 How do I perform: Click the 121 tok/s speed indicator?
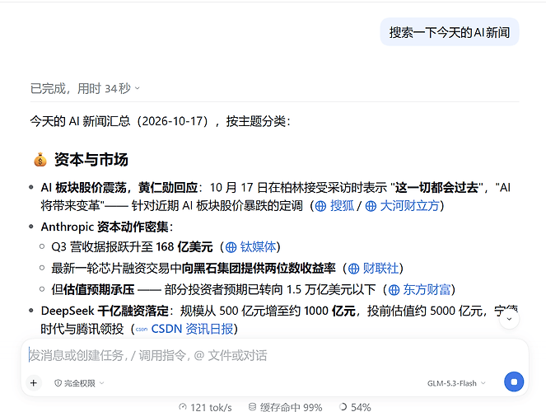click(x=205, y=407)
